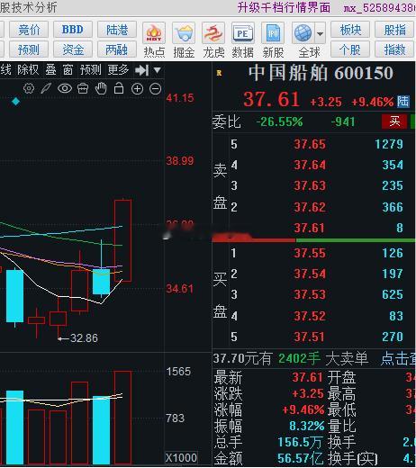Select buy level 5 price 37.51
The width and height of the screenshot is (416, 468).
tap(309, 337)
